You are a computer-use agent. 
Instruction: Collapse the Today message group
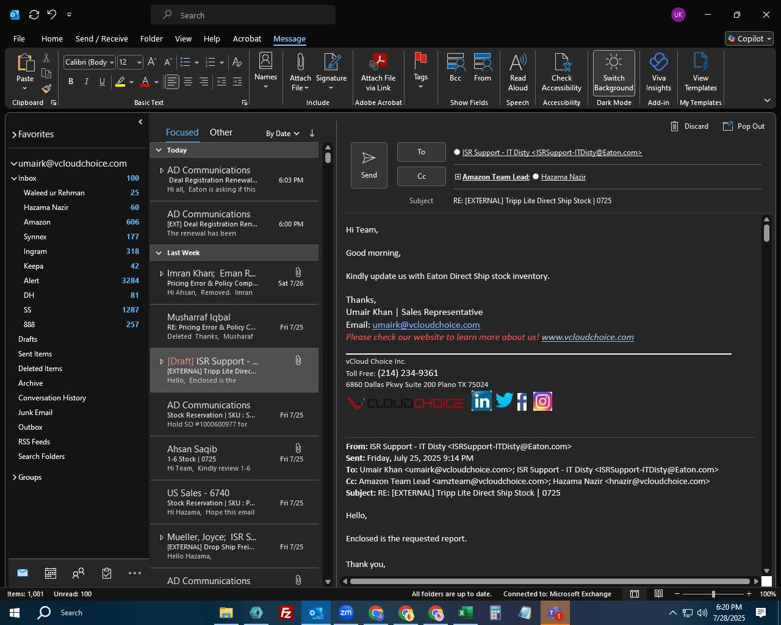(x=159, y=150)
